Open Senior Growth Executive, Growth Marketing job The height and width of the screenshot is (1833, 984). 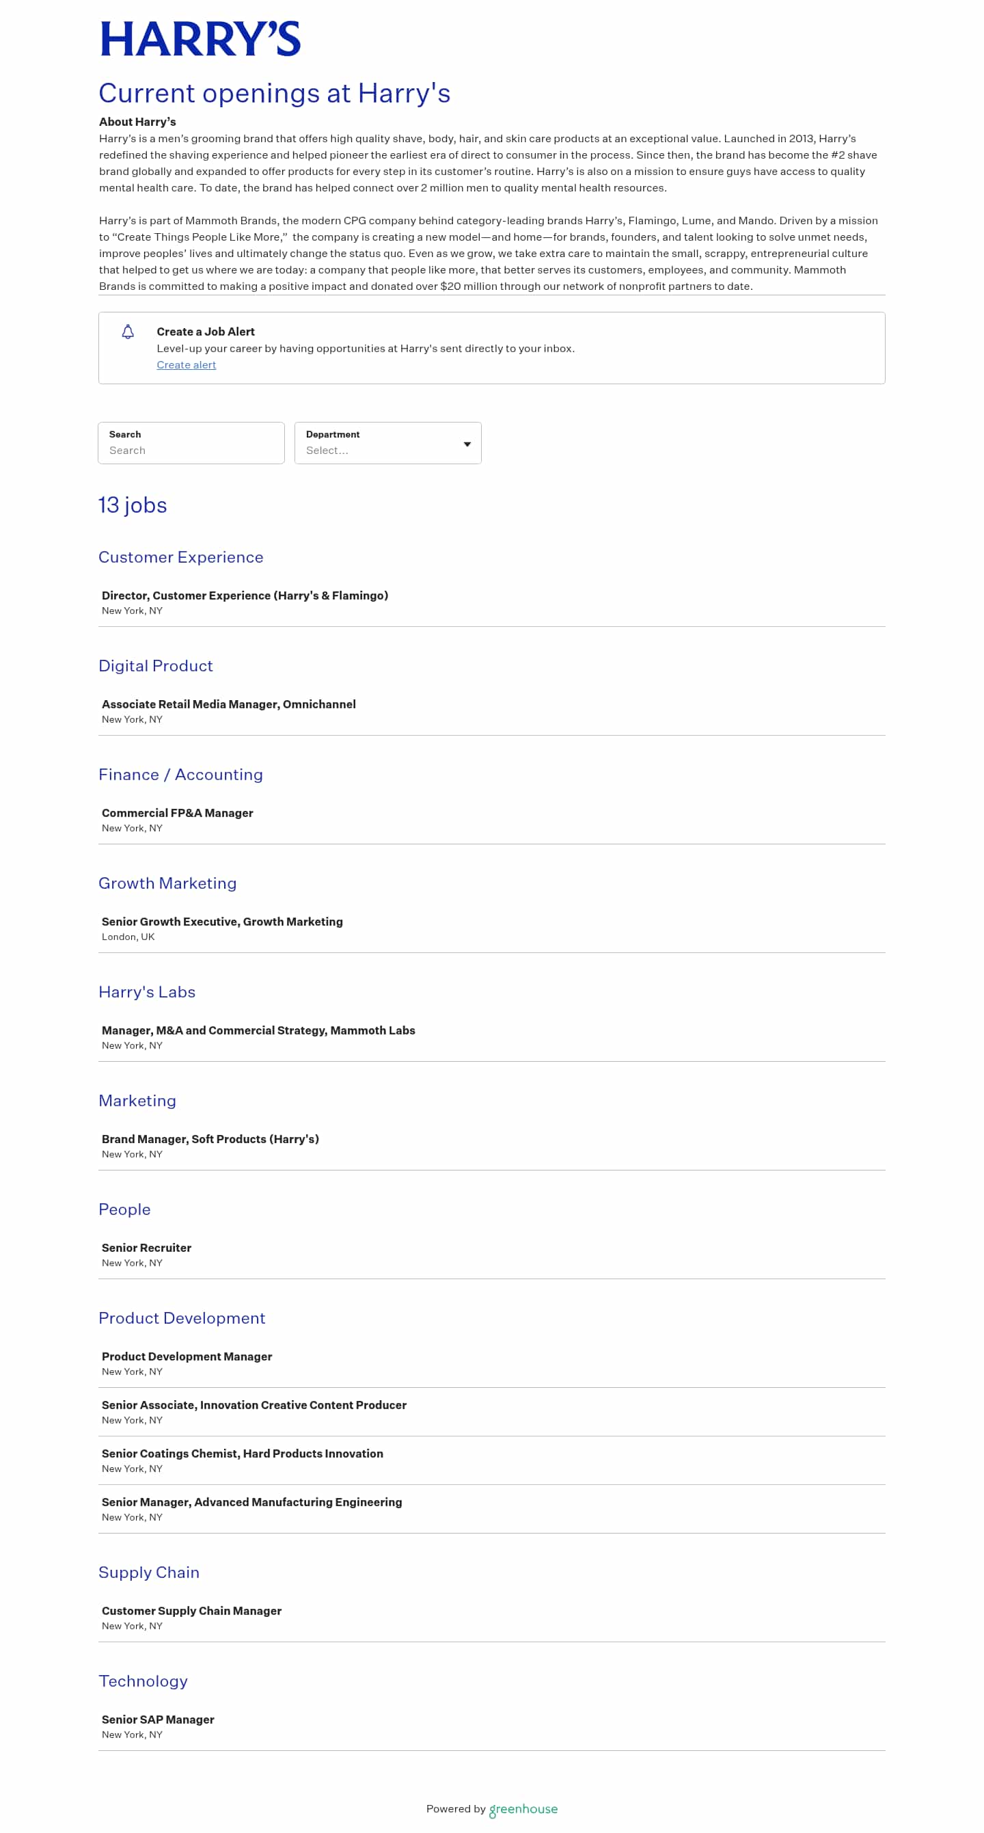(222, 922)
